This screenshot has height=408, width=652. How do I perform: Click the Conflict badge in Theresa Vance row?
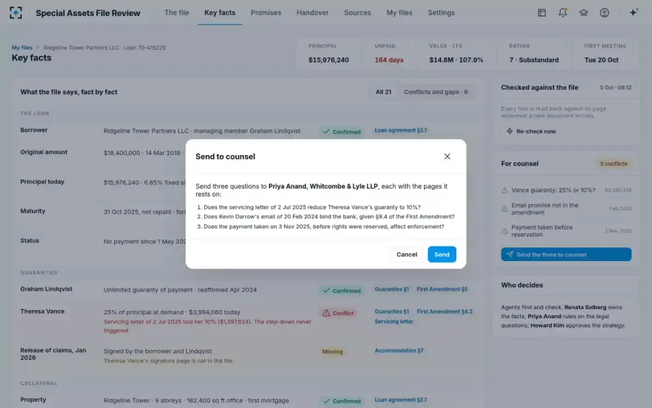(x=338, y=313)
